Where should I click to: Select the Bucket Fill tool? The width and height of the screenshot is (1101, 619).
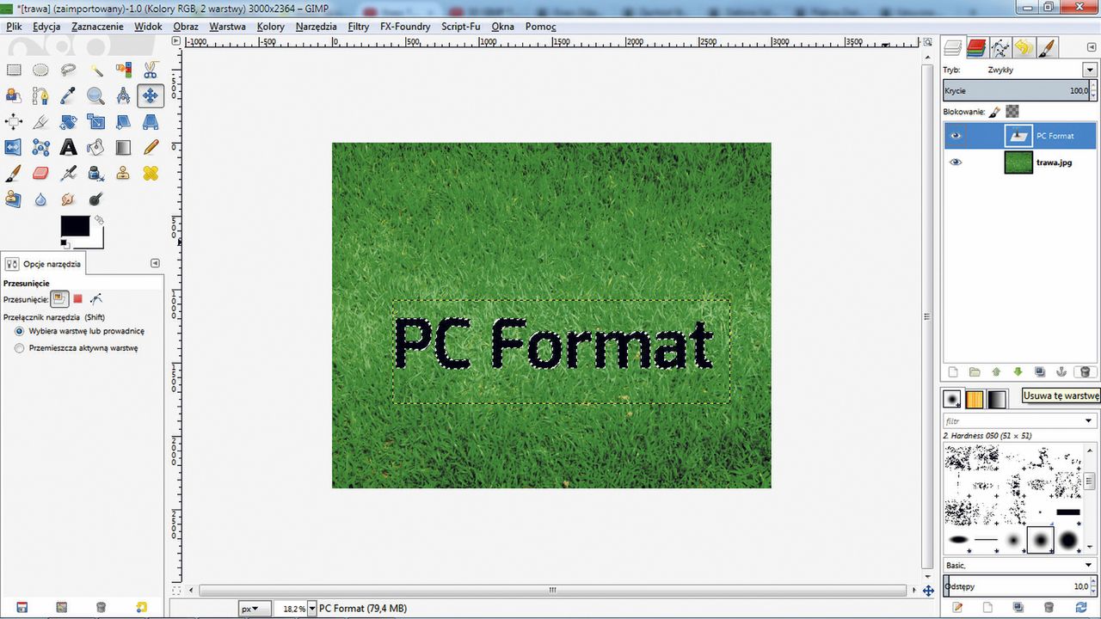[x=95, y=148]
